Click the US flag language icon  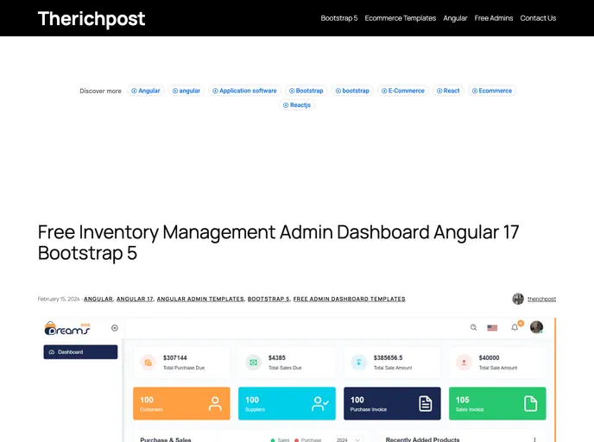[493, 328]
